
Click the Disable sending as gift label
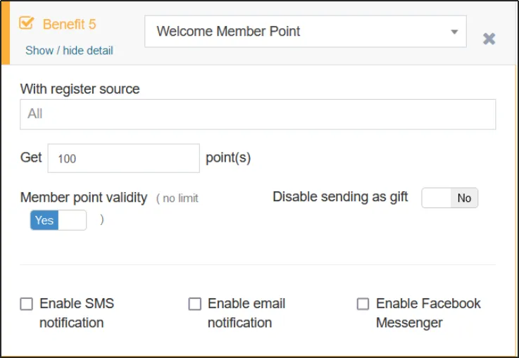(340, 197)
